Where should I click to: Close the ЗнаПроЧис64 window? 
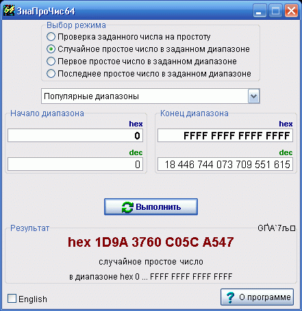point(291,11)
